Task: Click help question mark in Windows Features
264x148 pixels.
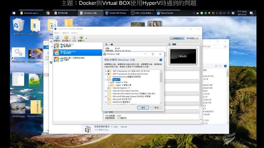Action: click(160, 60)
